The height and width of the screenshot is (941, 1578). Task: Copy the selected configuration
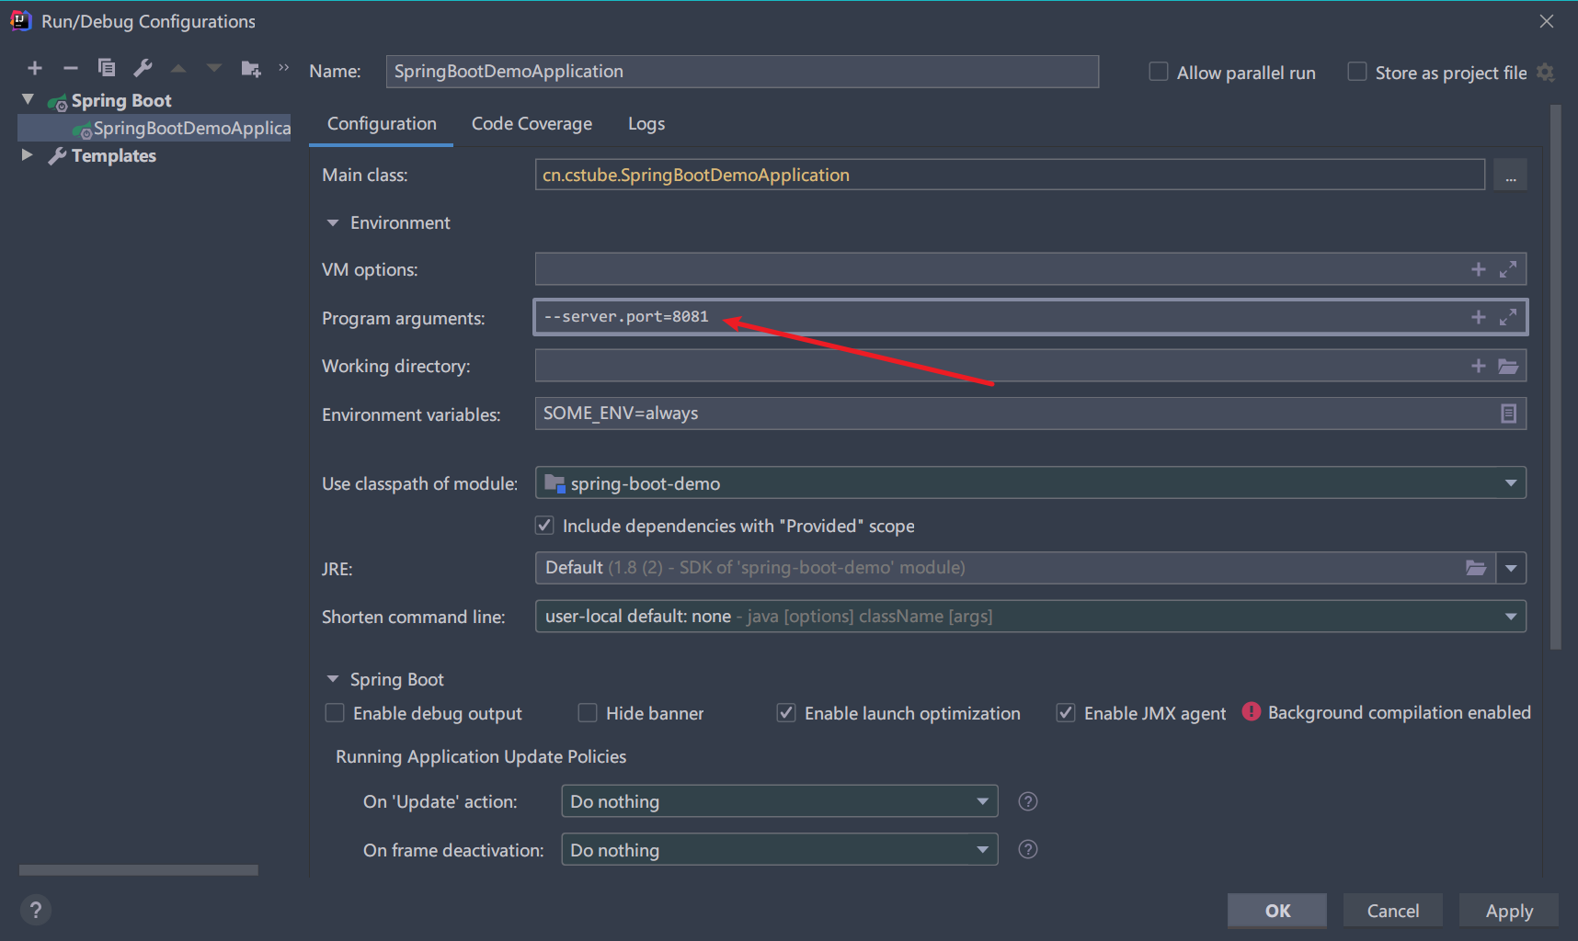pyautogui.click(x=107, y=68)
